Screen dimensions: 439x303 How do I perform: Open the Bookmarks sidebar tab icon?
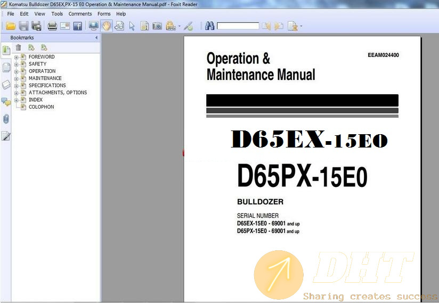click(x=6, y=51)
